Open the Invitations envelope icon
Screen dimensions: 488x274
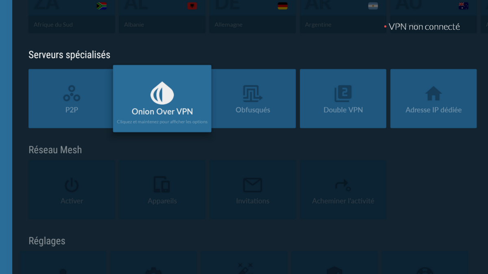pyautogui.click(x=253, y=185)
